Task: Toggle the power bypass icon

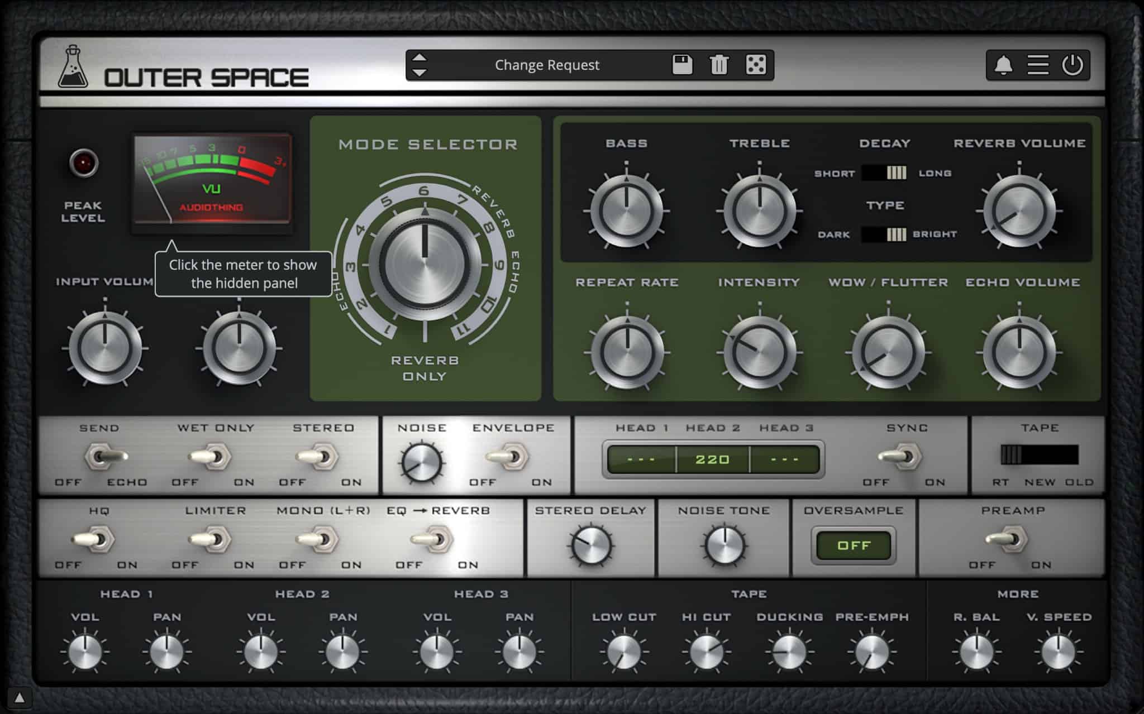Action: click(x=1072, y=65)
